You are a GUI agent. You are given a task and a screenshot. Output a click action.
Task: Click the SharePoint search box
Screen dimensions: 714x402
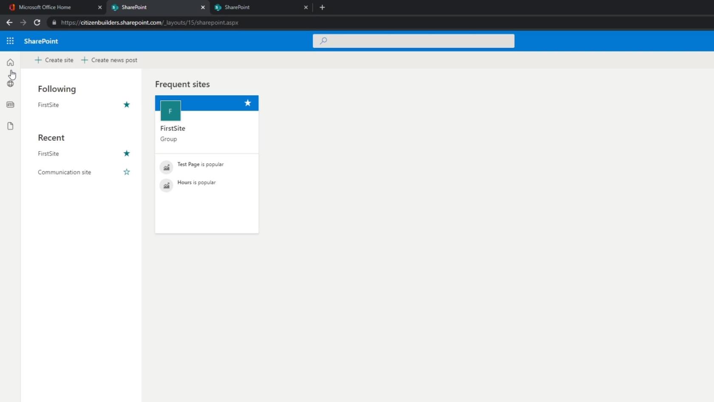414,41
